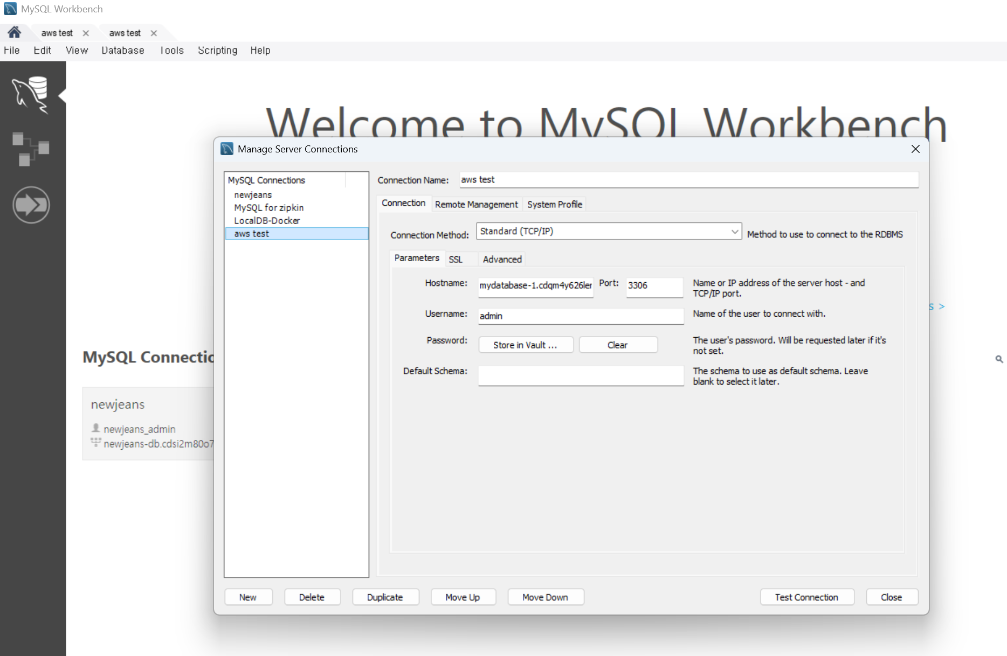Switch to the first aws test tab

57,33
